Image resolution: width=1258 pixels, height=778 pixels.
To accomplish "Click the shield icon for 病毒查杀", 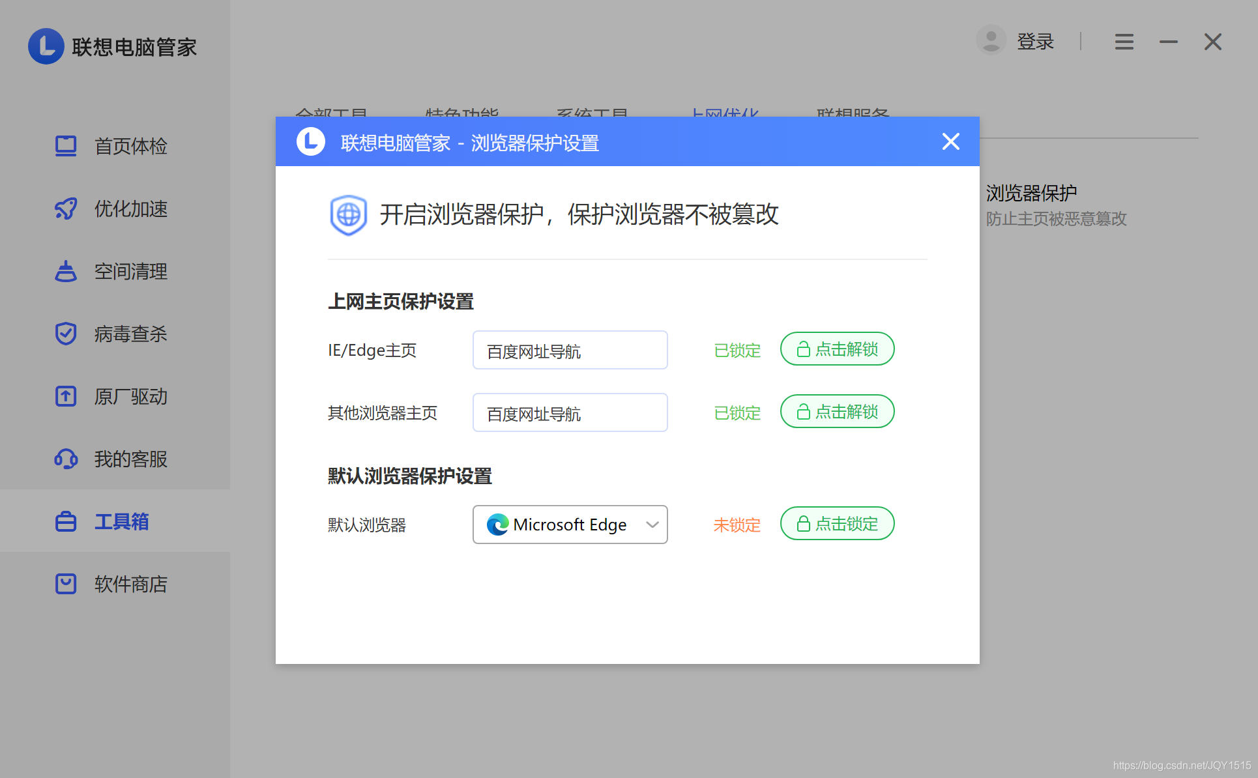I will 66,334.
